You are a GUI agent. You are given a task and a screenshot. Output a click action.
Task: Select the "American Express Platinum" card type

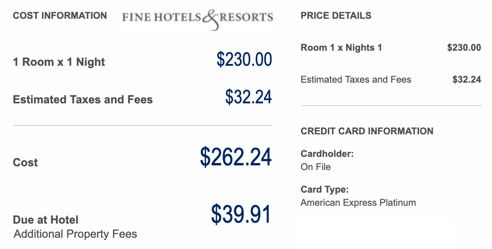358,203
